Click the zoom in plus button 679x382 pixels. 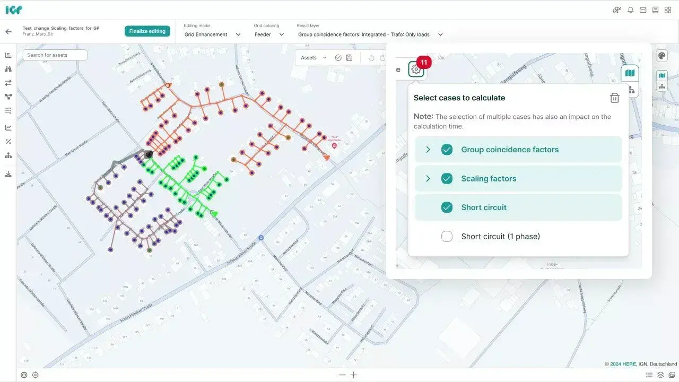pos(354,375)
